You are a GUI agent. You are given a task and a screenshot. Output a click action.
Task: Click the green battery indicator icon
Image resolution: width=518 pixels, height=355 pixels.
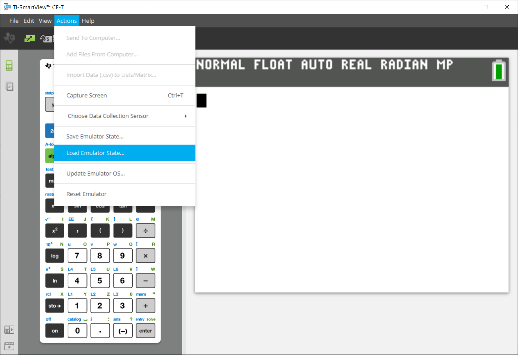498,71
